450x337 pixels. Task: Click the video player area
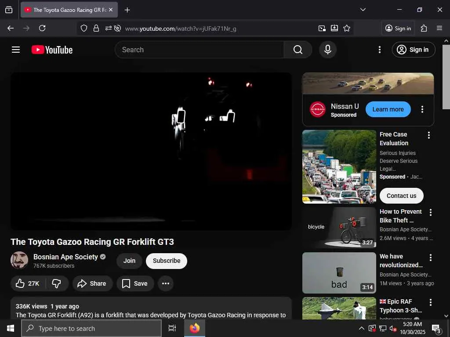coord(151,151)
